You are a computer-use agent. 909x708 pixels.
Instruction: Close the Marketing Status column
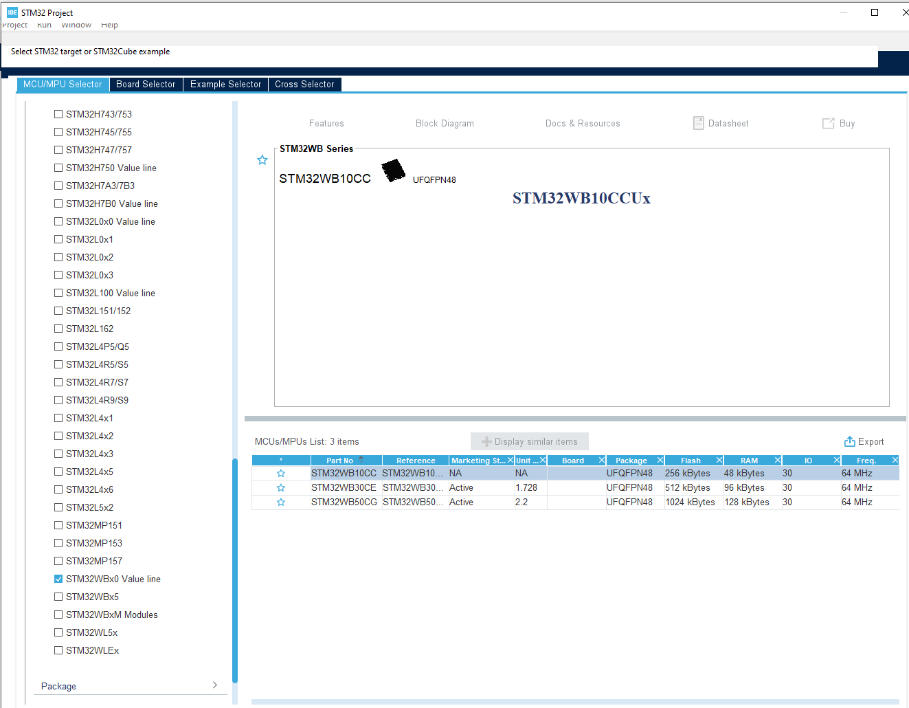tap(510, 460)
